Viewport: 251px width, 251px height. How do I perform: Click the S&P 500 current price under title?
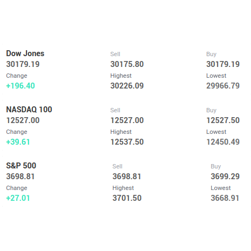21,177
